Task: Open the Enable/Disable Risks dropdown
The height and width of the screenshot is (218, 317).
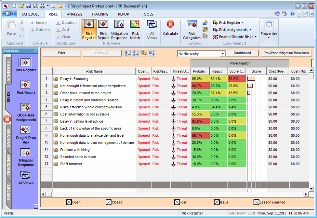Action: click(x=234, y=37)
